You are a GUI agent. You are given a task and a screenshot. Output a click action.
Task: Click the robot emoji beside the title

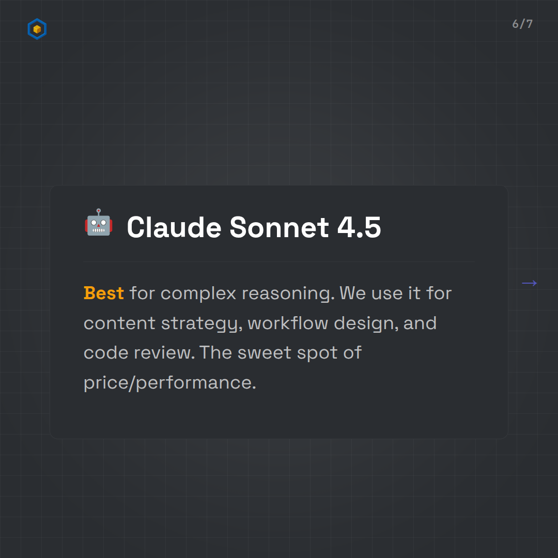(98, 223)
